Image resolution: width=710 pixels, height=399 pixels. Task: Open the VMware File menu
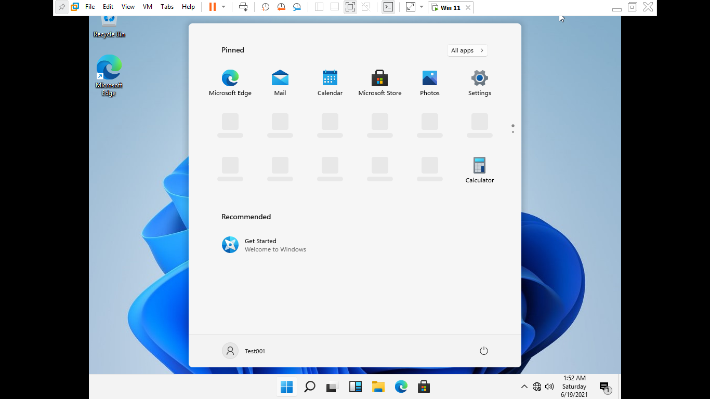pos(90,7)
